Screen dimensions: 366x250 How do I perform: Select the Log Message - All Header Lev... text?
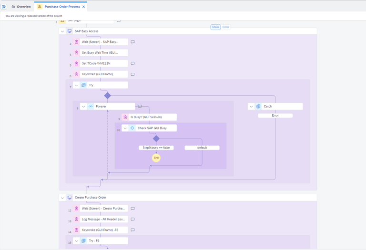(103, 219)
